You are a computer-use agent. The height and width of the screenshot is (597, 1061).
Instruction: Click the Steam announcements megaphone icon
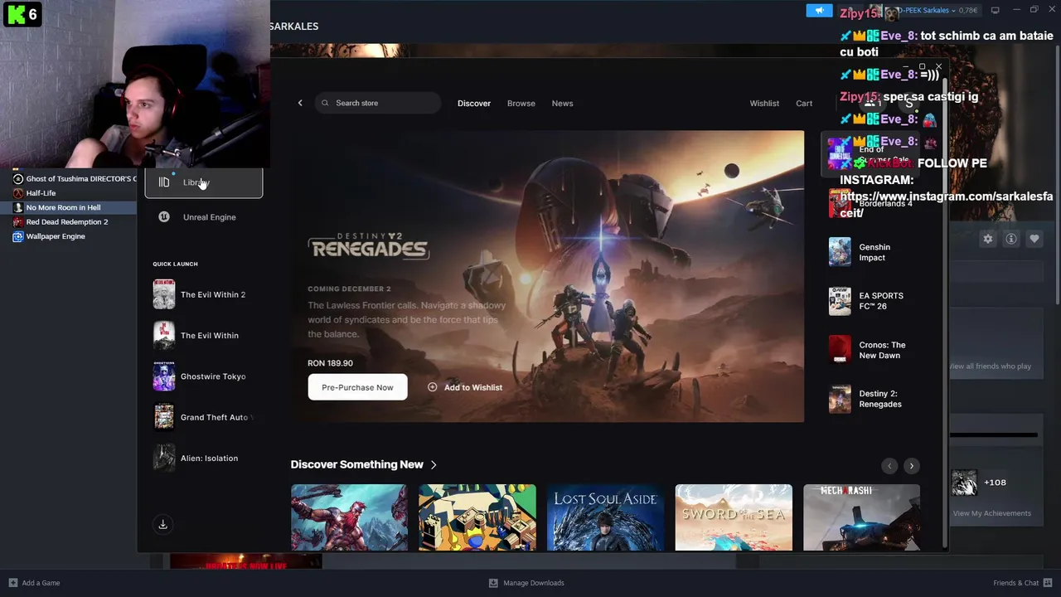pos(819,10)
